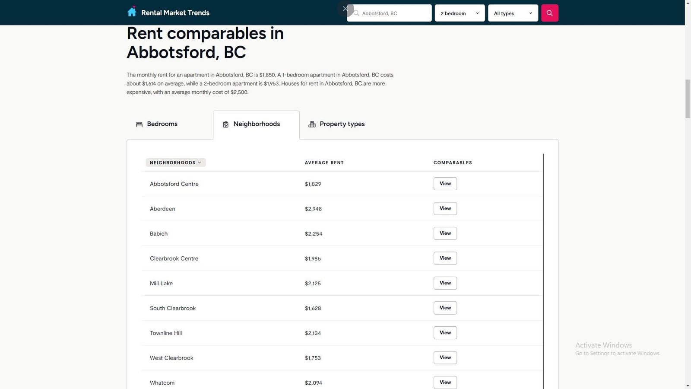
Task: Click the $1,753 rent value
Action: click(x=313, y=358)
